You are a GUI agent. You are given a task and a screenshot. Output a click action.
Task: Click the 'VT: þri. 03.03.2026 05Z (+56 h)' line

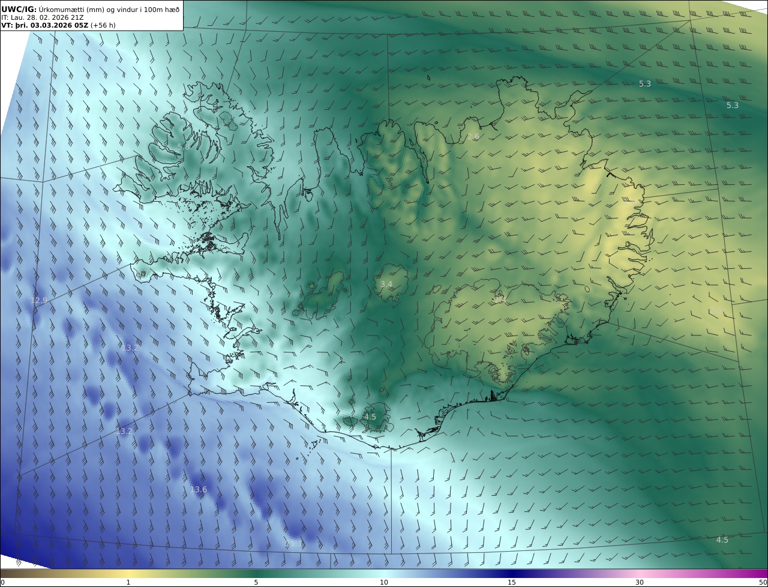click(58, 25)
